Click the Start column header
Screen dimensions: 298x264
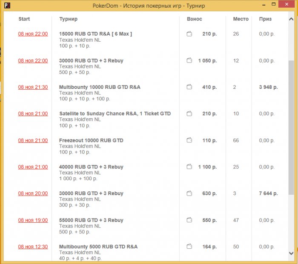24,19
